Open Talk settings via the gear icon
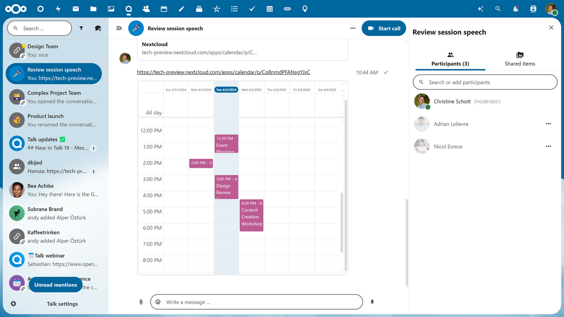Viewport: 564px width, 317px height. tap(13, 304)
